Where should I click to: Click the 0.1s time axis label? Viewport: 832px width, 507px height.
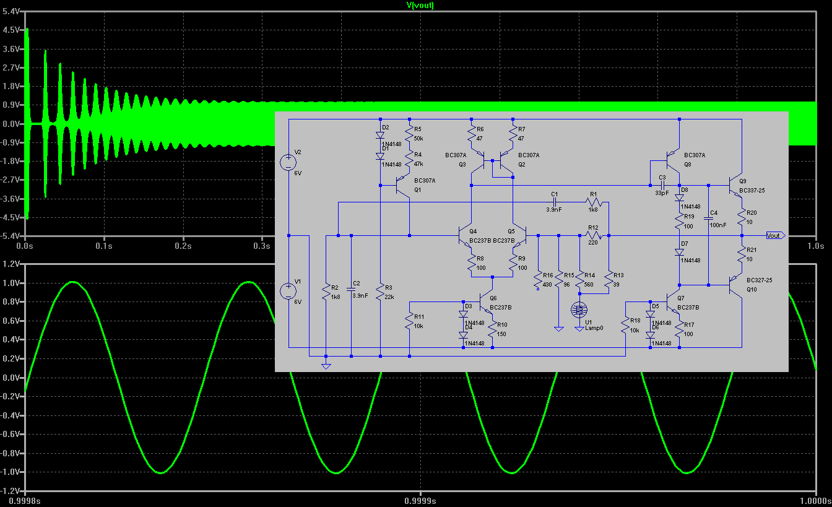pyautogui.click(x=104, y=246)
